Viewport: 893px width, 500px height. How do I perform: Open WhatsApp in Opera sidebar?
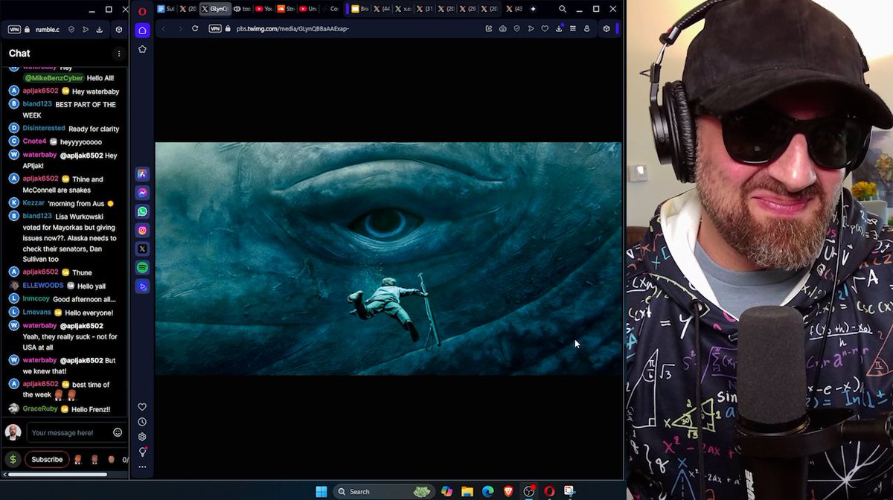pos(142,211)
